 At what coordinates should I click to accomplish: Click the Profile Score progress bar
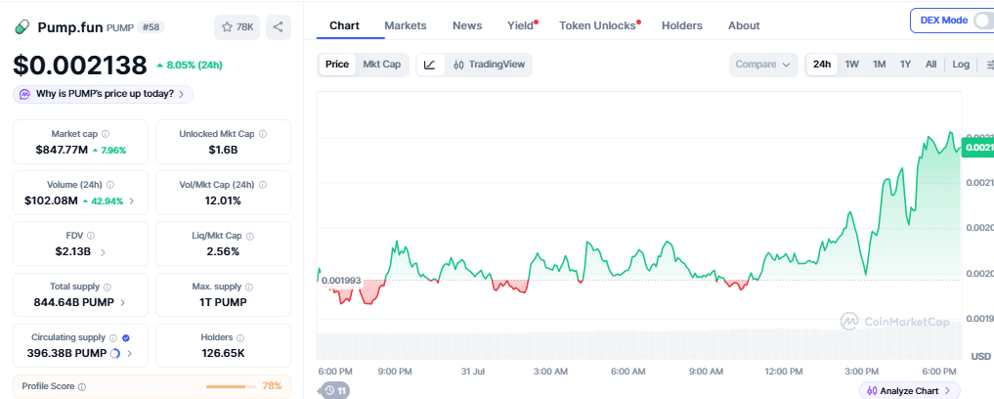(x=230, y=386)
